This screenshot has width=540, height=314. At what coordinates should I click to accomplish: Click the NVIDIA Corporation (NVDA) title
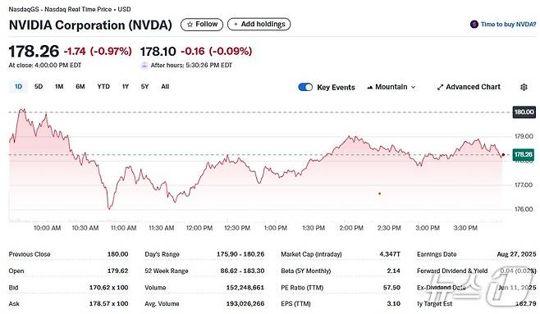(x=90, y=25)
